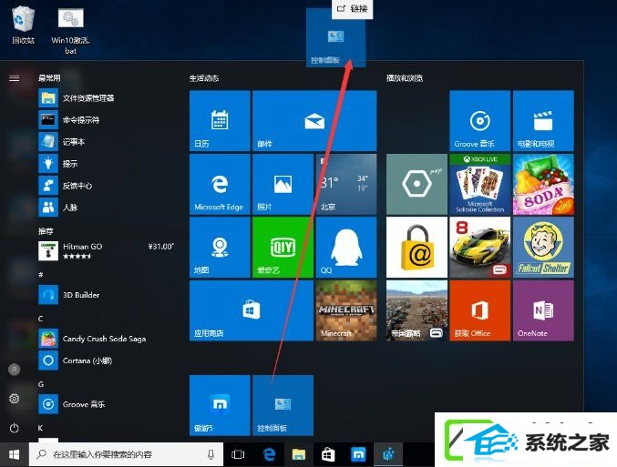The width and height of the screenshot is (617, 467).
Task: Open File Explorer from the taskbar
Action: (299, 455)
